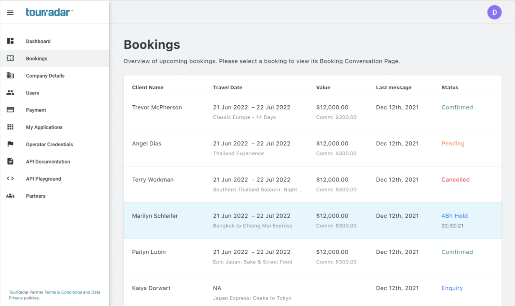
Task: Click the Partners group icon
Action: [x=10, y=196]
